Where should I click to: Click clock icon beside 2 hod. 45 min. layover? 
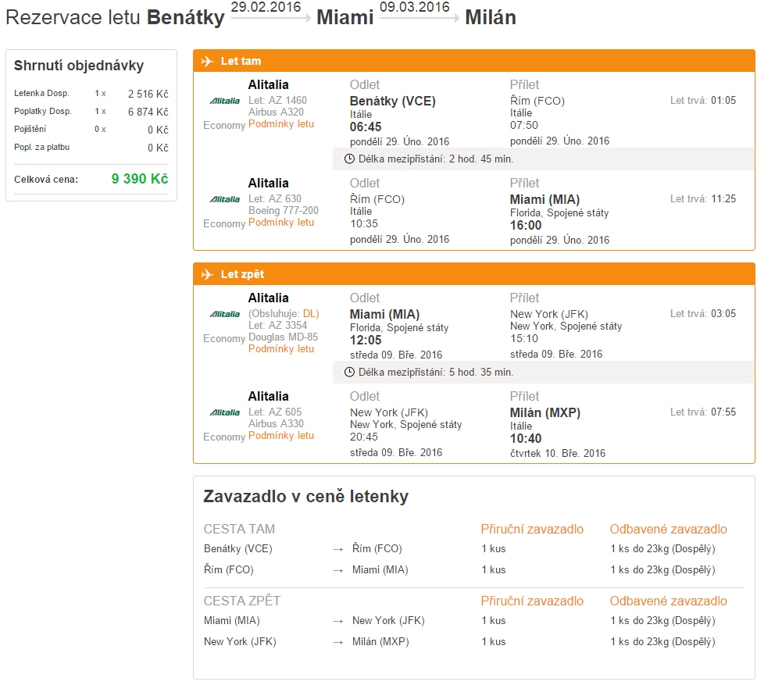click(x=349, y=159)
